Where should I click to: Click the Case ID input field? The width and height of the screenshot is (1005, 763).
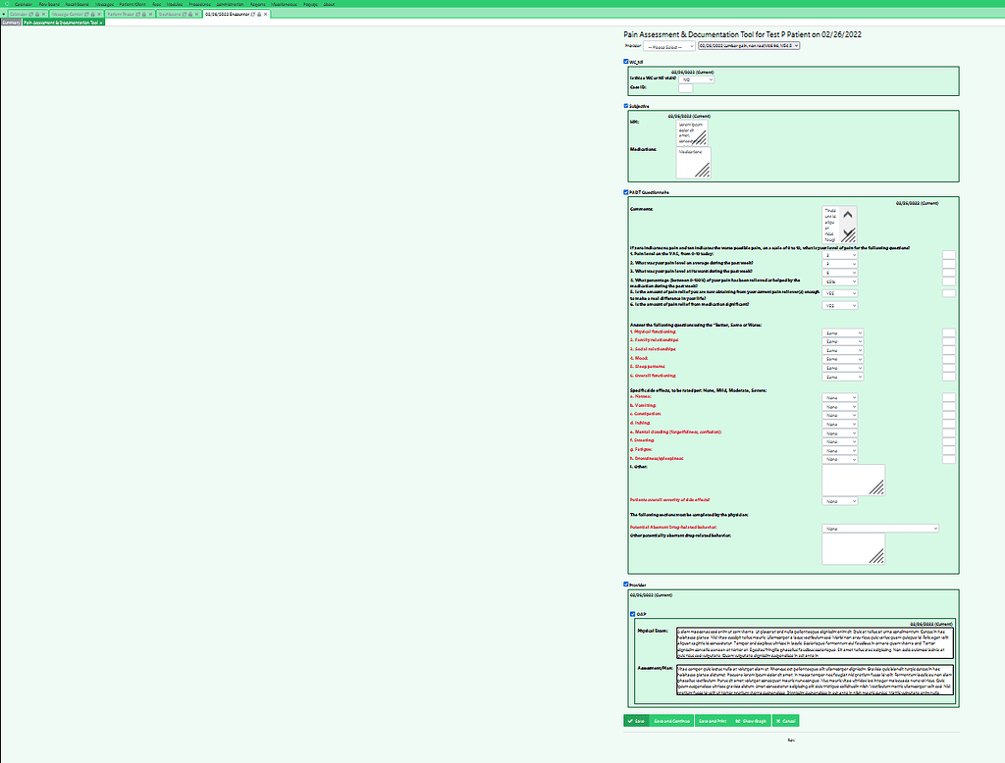685,87
